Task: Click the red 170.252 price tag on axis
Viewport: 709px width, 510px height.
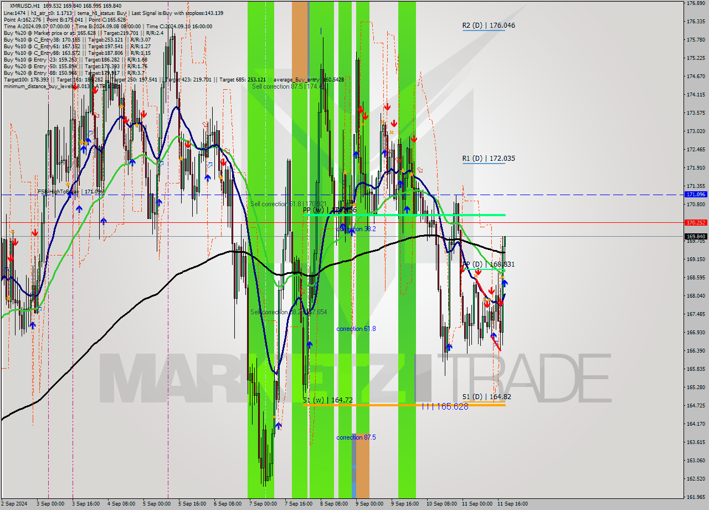Action: tap(696, 222)
